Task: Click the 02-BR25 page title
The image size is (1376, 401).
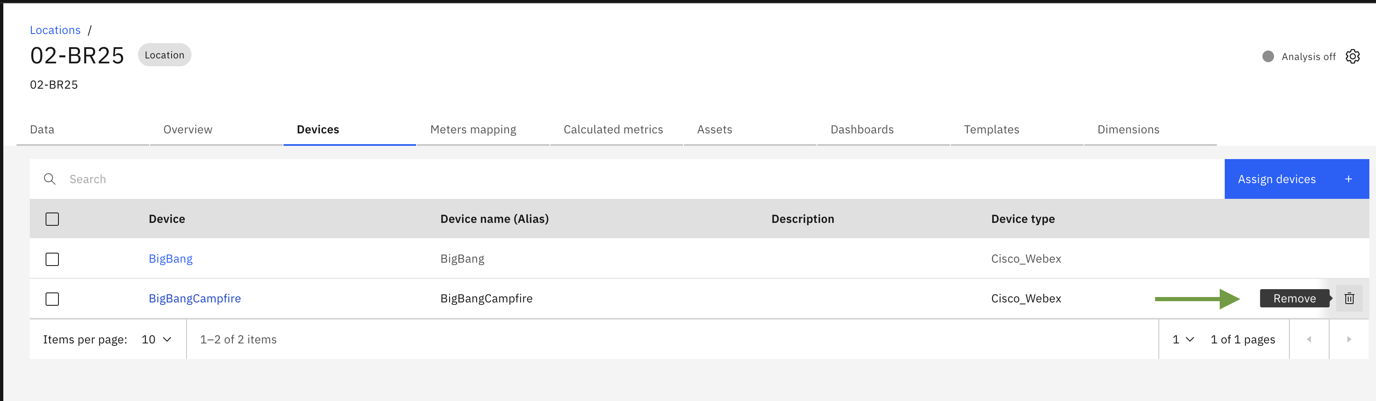Action: pos(77,56)
